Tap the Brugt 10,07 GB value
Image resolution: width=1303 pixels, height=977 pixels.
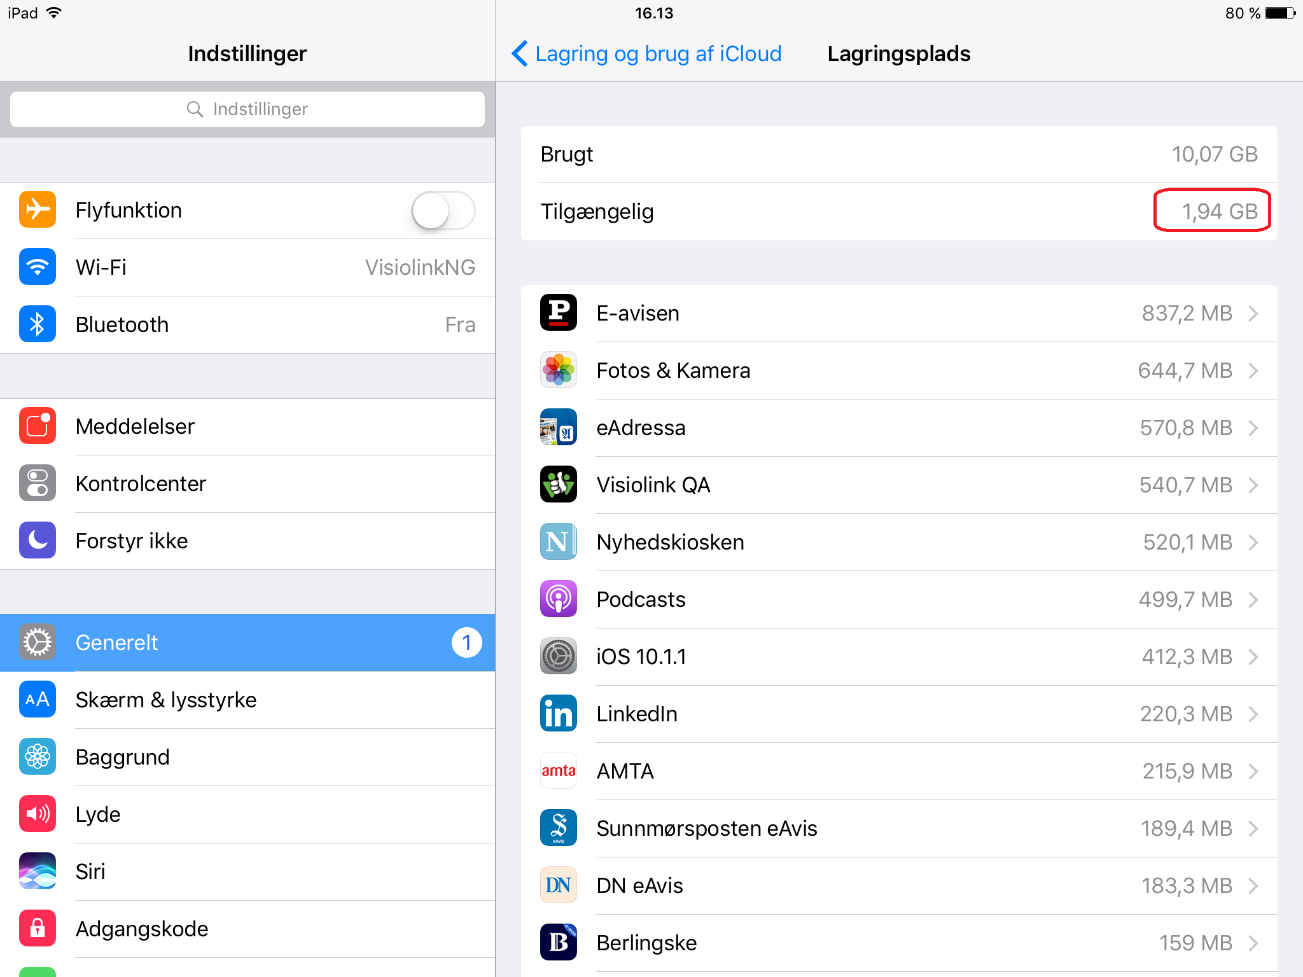point(1215,154)
